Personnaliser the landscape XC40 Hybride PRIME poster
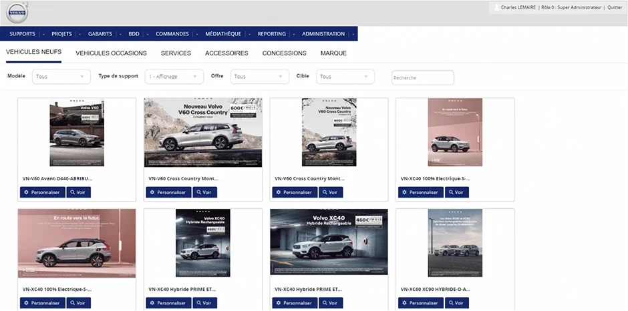Viewport: 628px width, 311px height. [x=295, y=303]
